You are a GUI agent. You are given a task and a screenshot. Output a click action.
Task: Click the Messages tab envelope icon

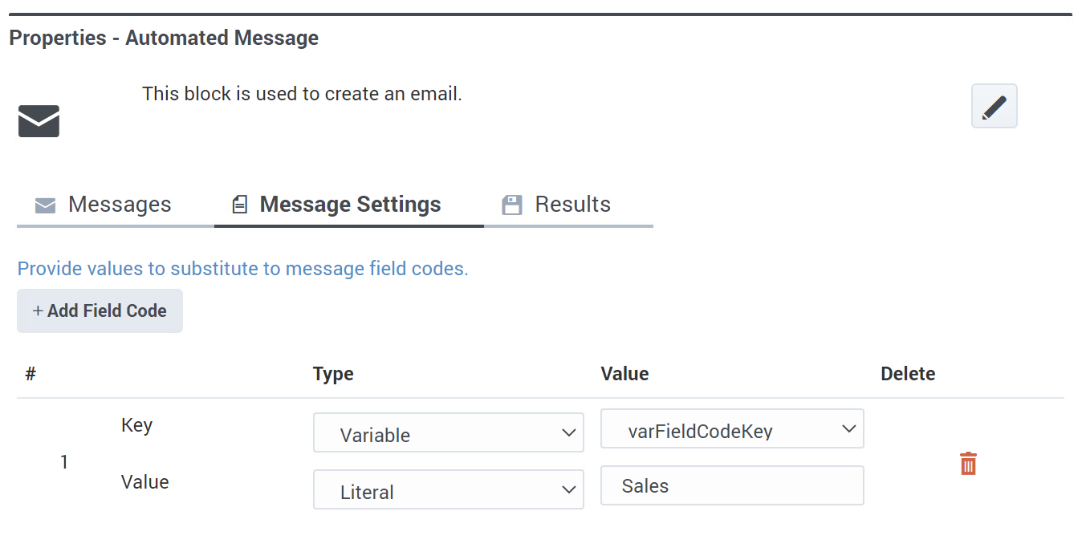(46, 205)
